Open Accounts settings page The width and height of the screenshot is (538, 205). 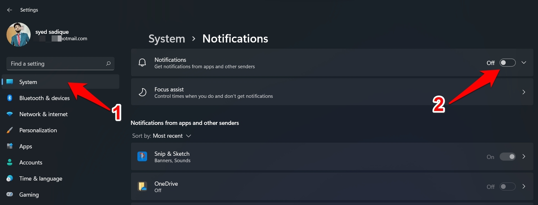(x=31, y=163)
